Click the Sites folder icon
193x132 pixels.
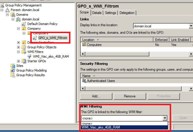click(x=13, y=66)
